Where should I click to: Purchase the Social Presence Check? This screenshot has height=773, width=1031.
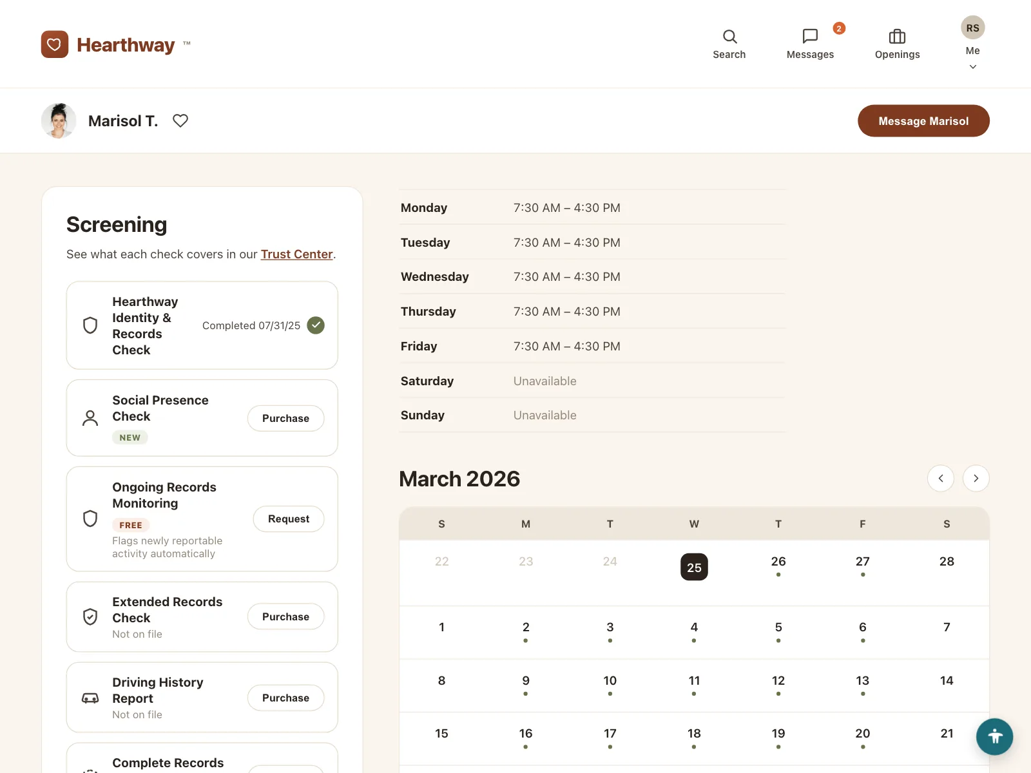pyautogui.click(x=285, y=418)
